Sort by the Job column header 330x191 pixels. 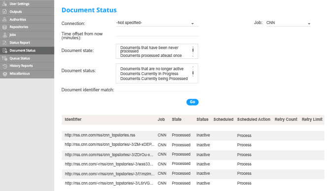pos(161,119)
